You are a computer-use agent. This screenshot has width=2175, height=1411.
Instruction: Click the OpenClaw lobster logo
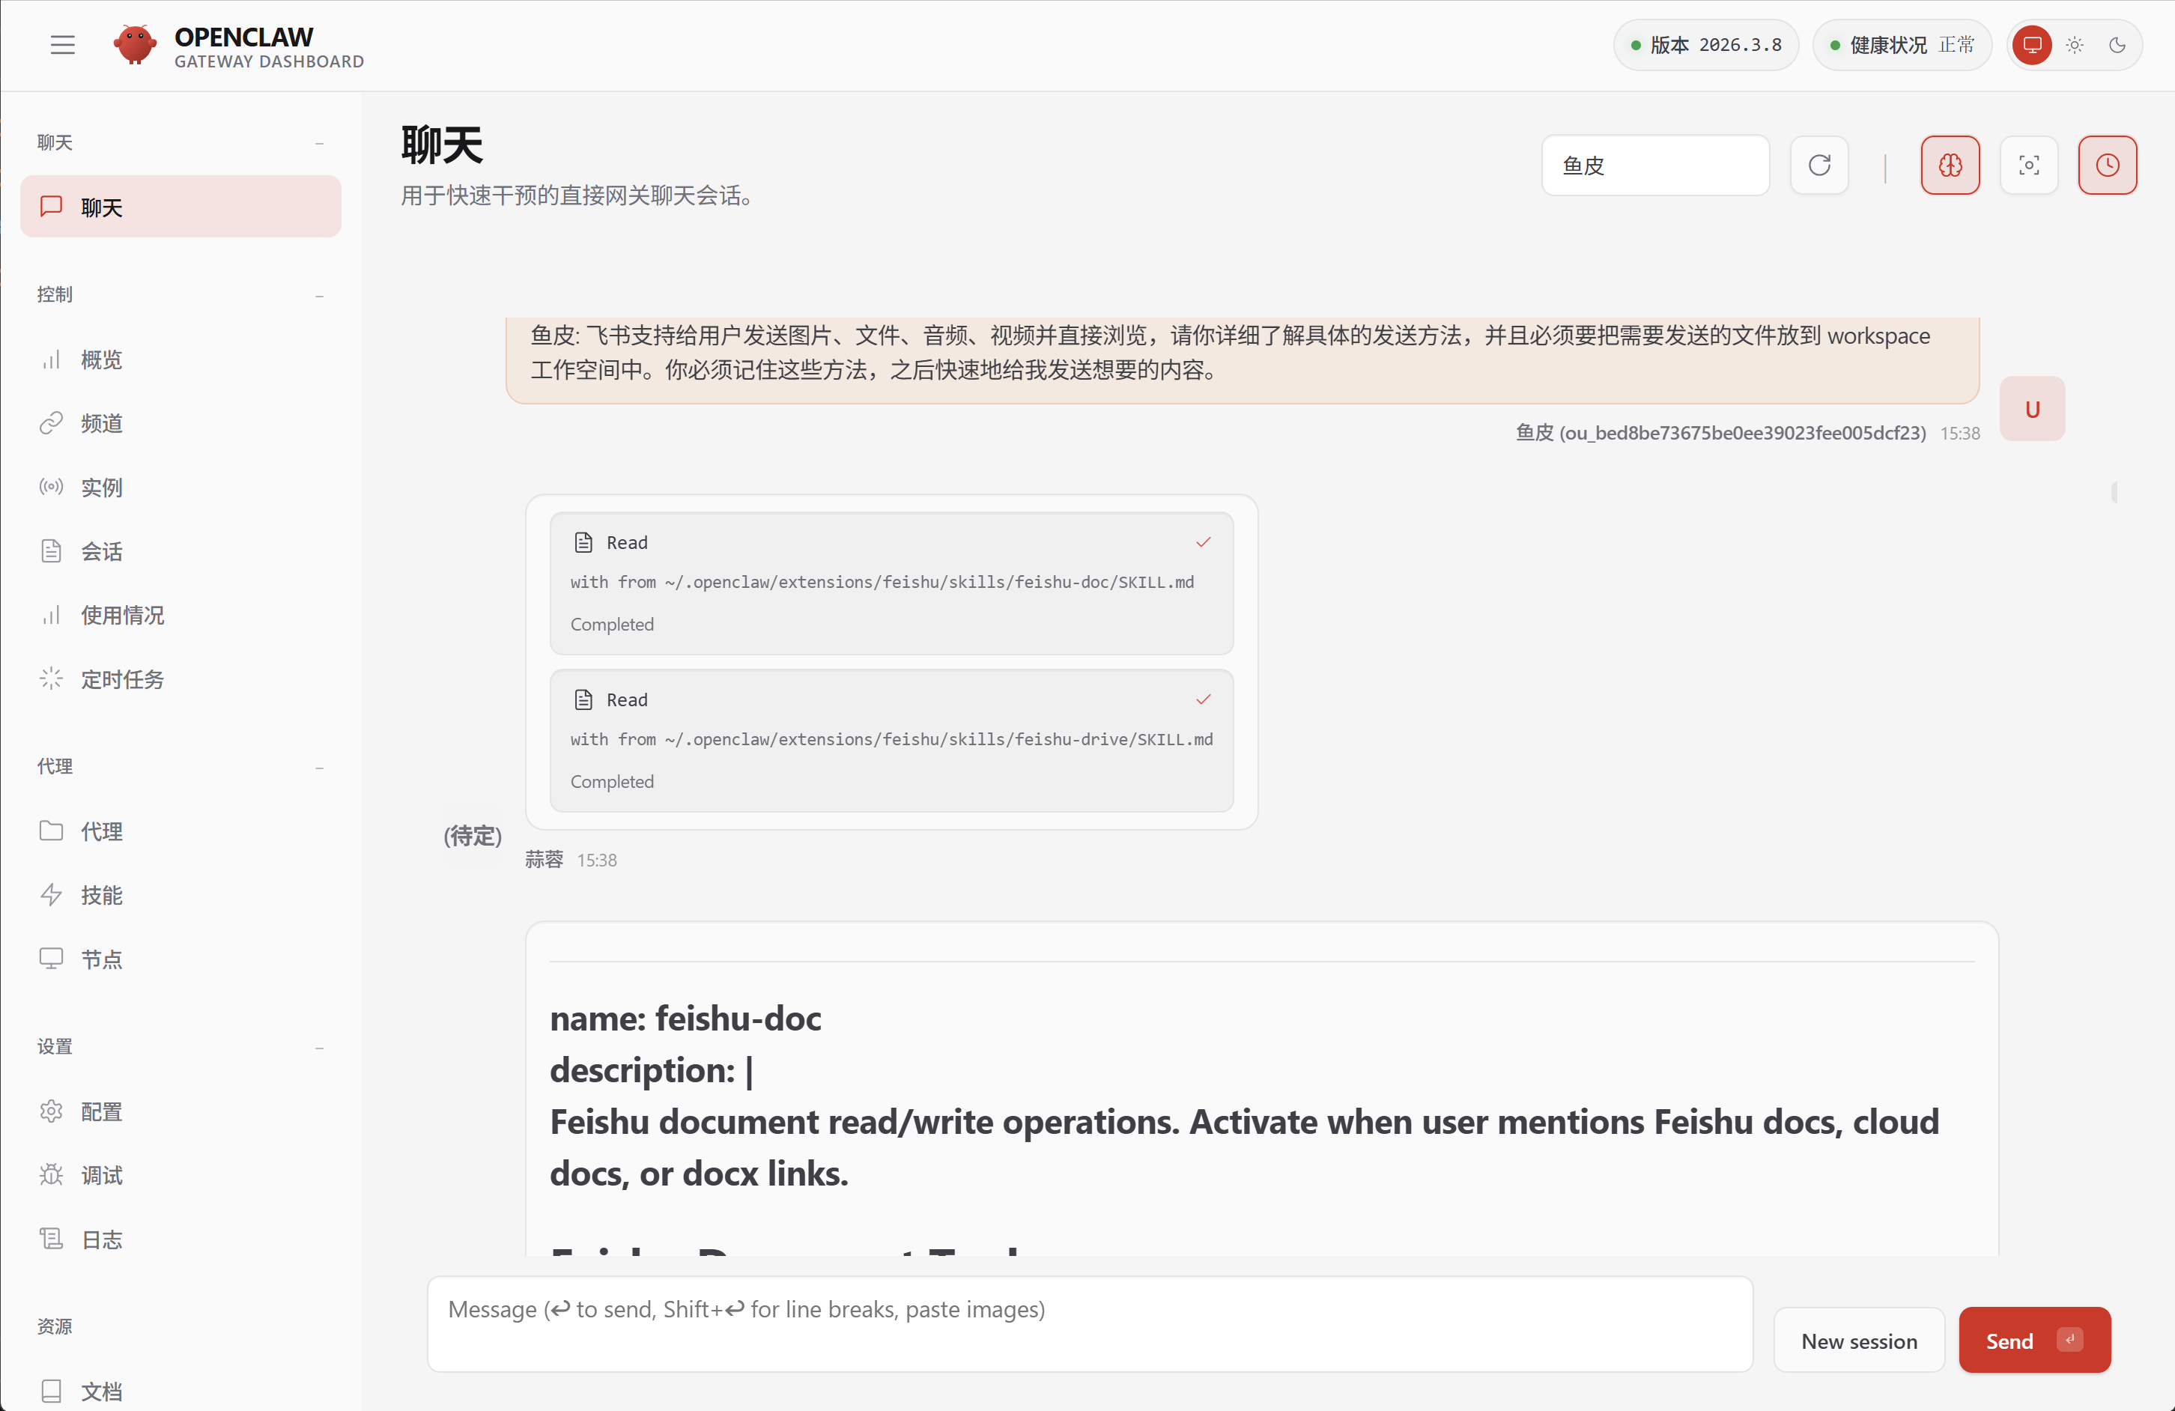[136, 45]
